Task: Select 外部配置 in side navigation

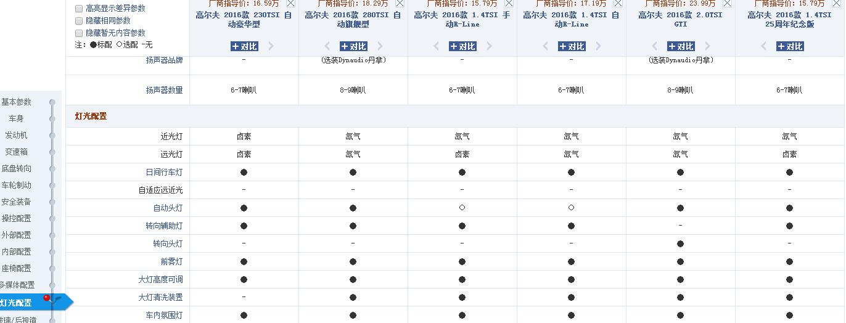Action: pyautogui.click(x=16, y=235)
